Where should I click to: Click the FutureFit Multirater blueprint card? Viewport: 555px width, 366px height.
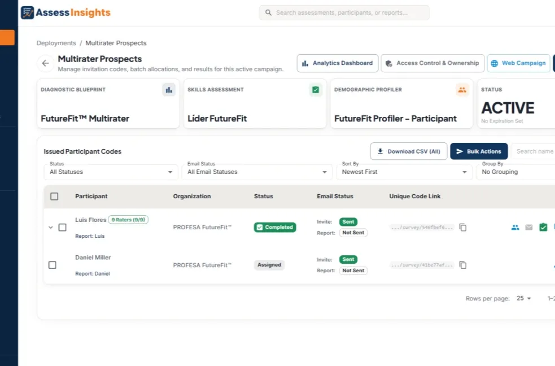108,104
